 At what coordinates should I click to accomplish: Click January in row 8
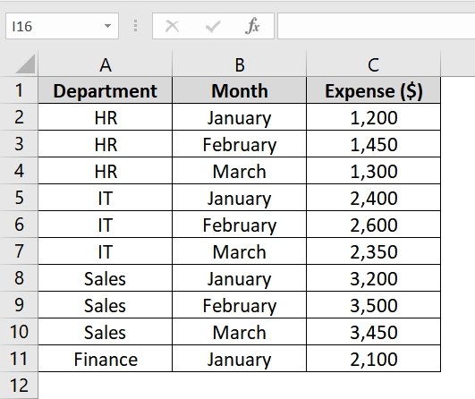pos(240,278)
